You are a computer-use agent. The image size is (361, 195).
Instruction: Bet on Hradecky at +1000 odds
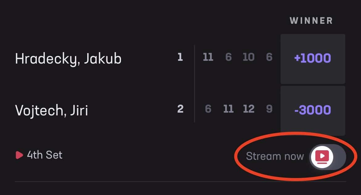point(313,59)
